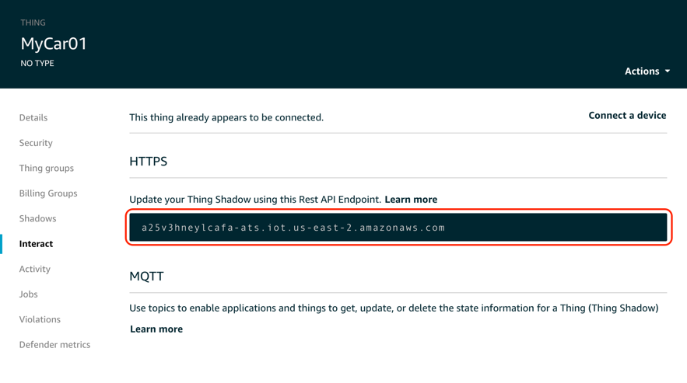Open the Actions dropdown menu
Image resolution: width=687 pixels, height=383 pixels.
pyautogui.click(x=647, y=71)
